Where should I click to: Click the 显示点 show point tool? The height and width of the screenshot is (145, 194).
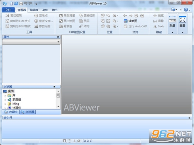[x=41, y=15]
